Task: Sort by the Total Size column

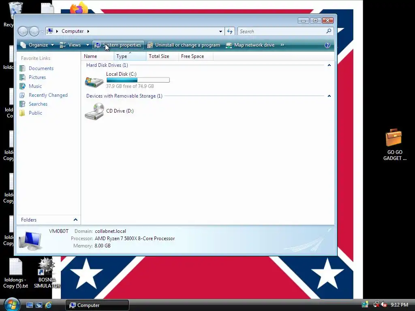Action: coord(162,56)
